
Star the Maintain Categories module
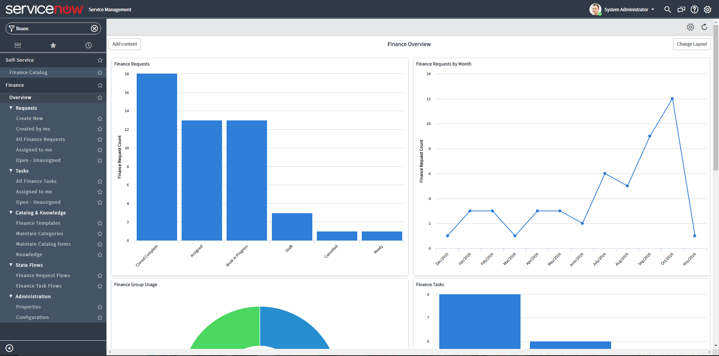point(100,234)
